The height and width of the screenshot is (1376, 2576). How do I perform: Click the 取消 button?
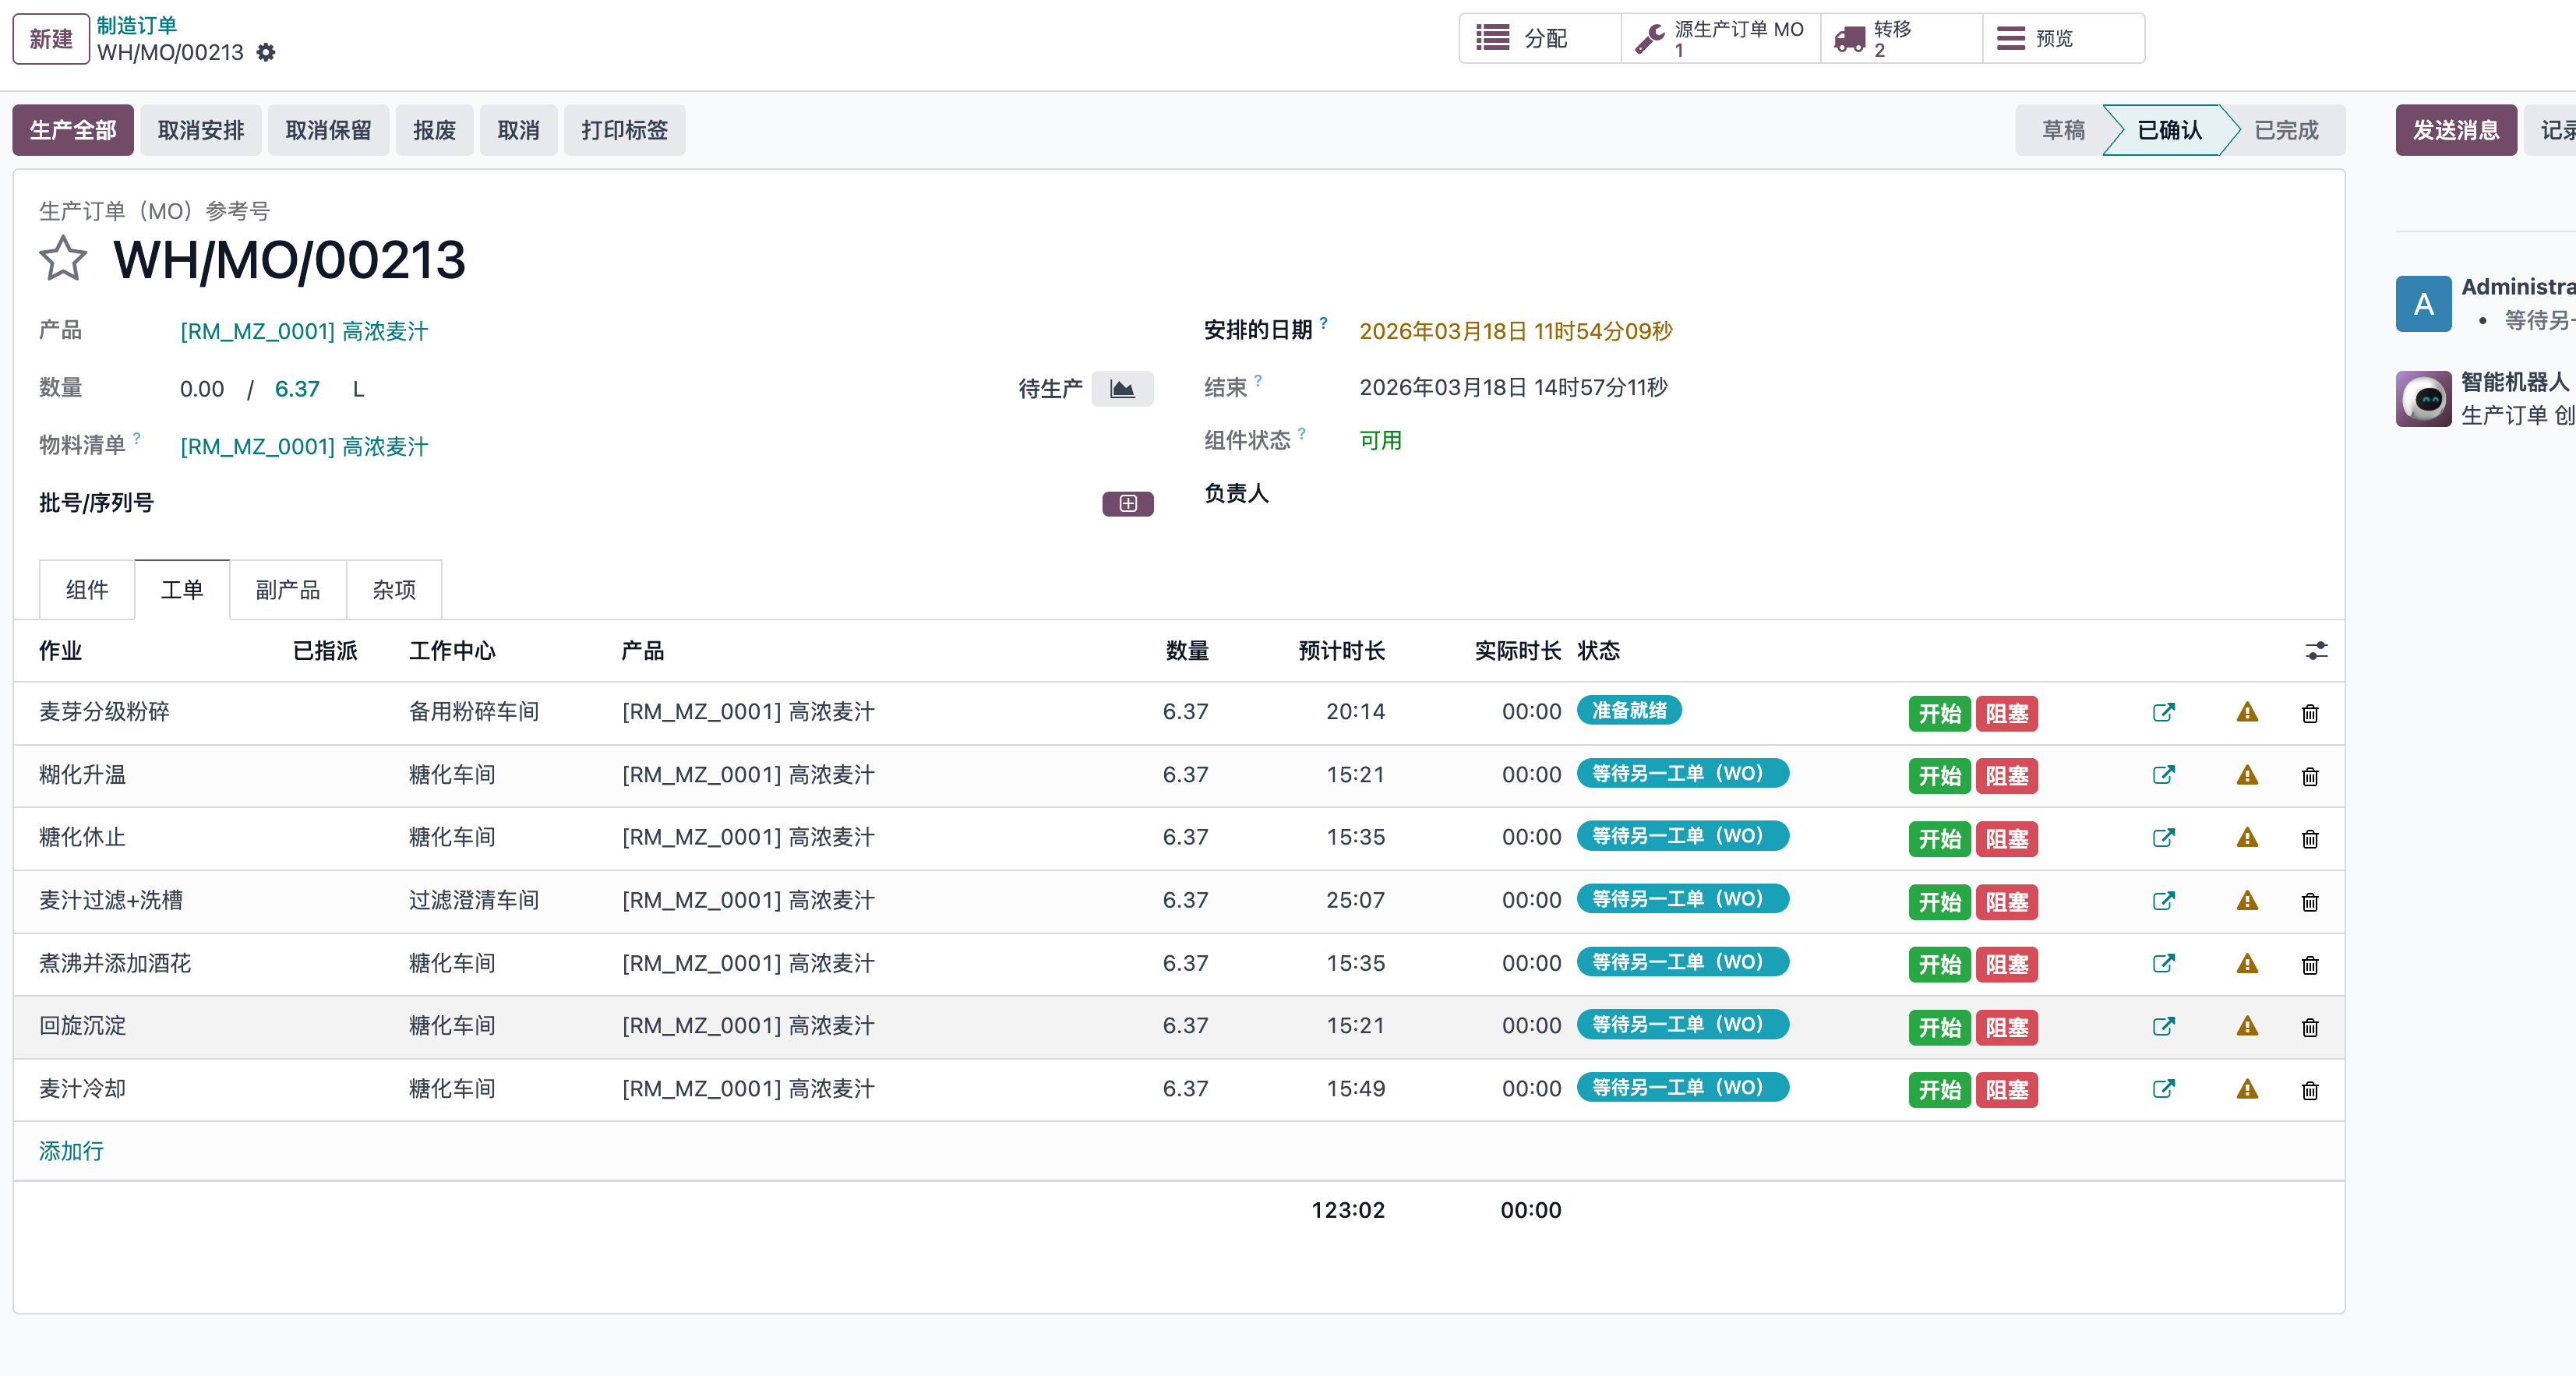point(519,130)
